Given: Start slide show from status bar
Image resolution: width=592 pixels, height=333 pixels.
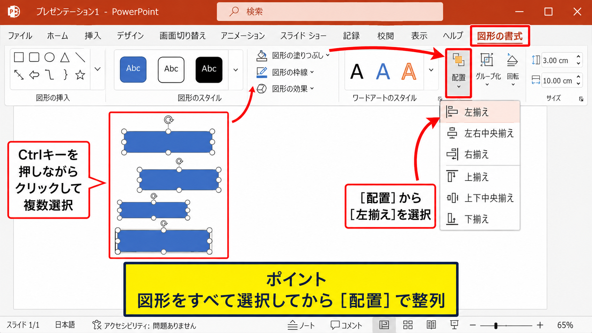Looking at the screenshot, I should point(454,325).
